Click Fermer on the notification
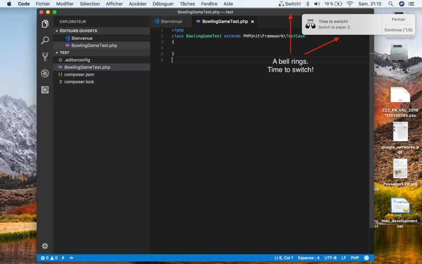The width and height of the screenshot is (422, 264). click(x=398, y=20)
